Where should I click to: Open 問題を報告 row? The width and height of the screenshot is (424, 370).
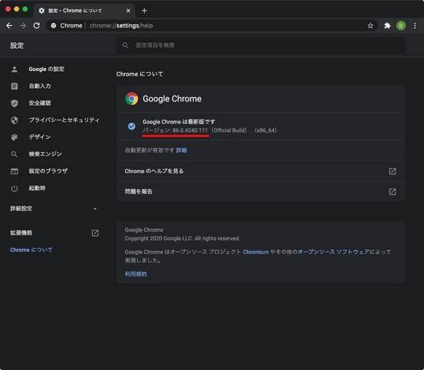point(260,191)
